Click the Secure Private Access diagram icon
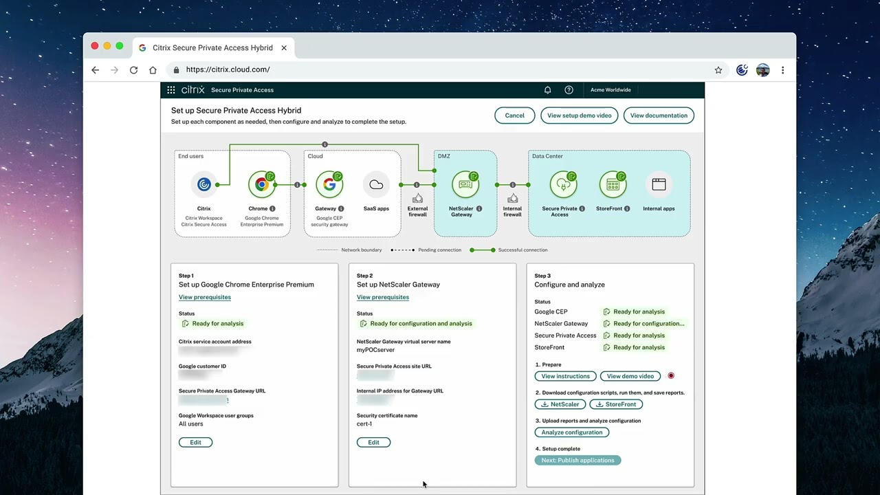 point(563,184)
